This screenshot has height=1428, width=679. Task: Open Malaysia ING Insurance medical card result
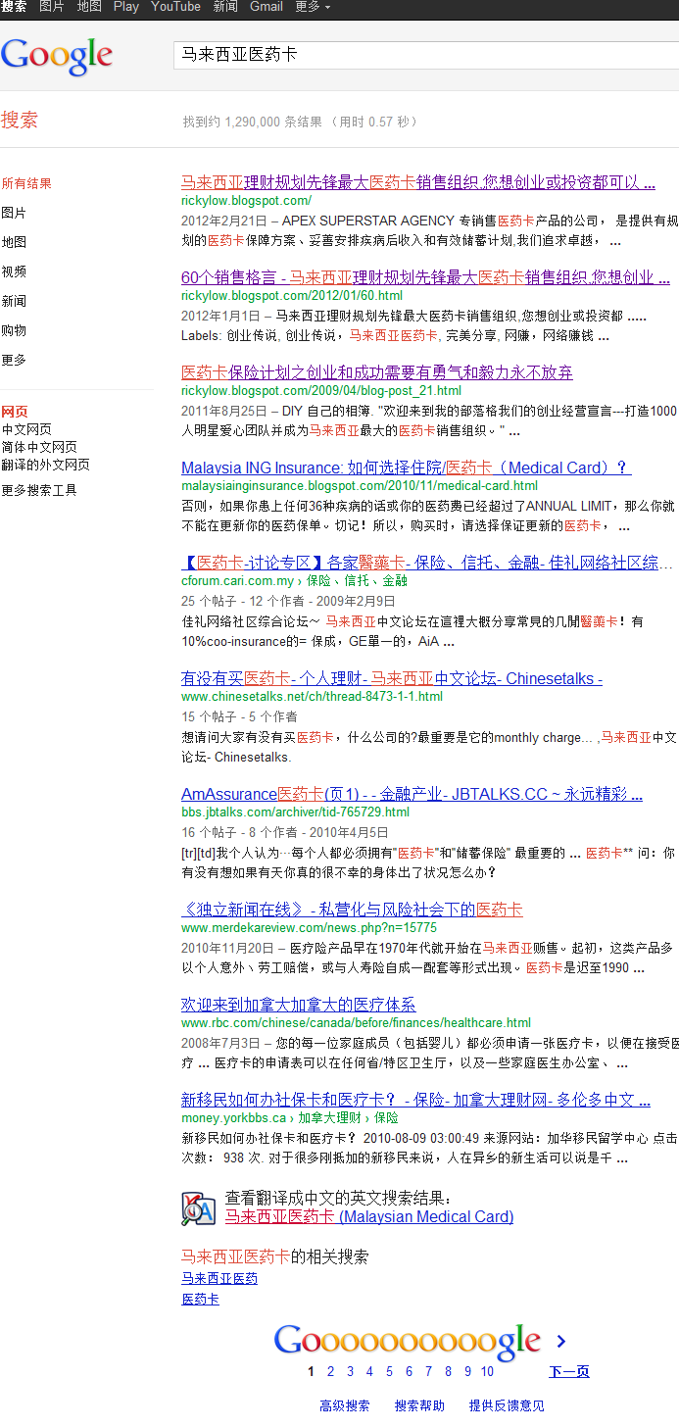click(x=406, y=468)
